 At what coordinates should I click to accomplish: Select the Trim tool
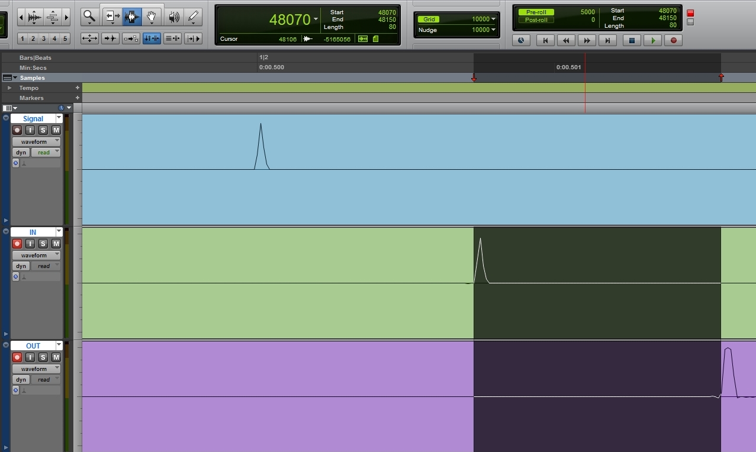112,17
